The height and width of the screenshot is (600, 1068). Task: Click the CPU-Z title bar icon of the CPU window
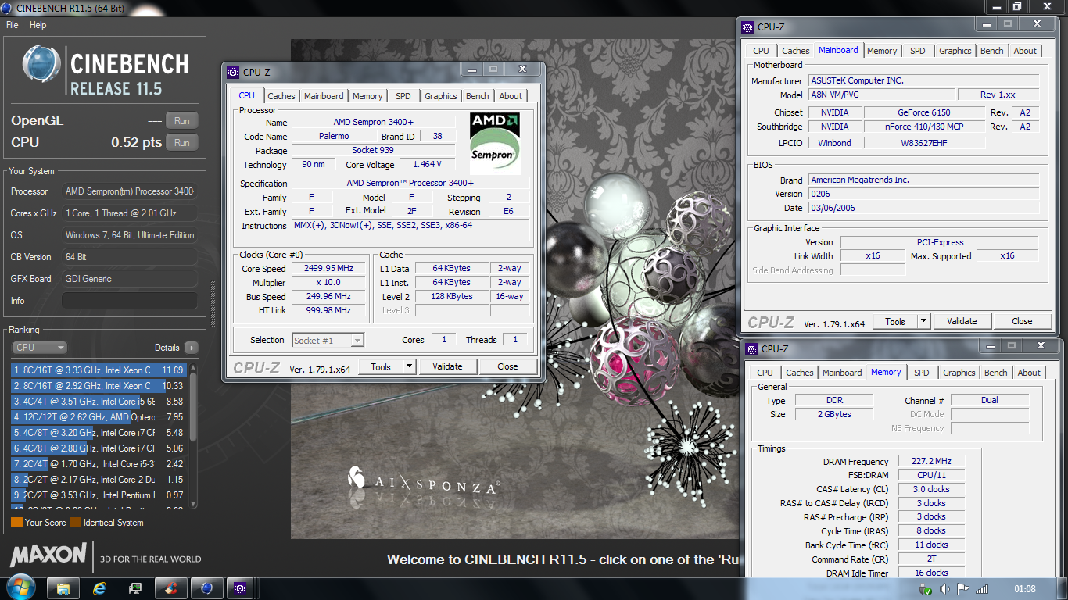(x=233, y=73)
